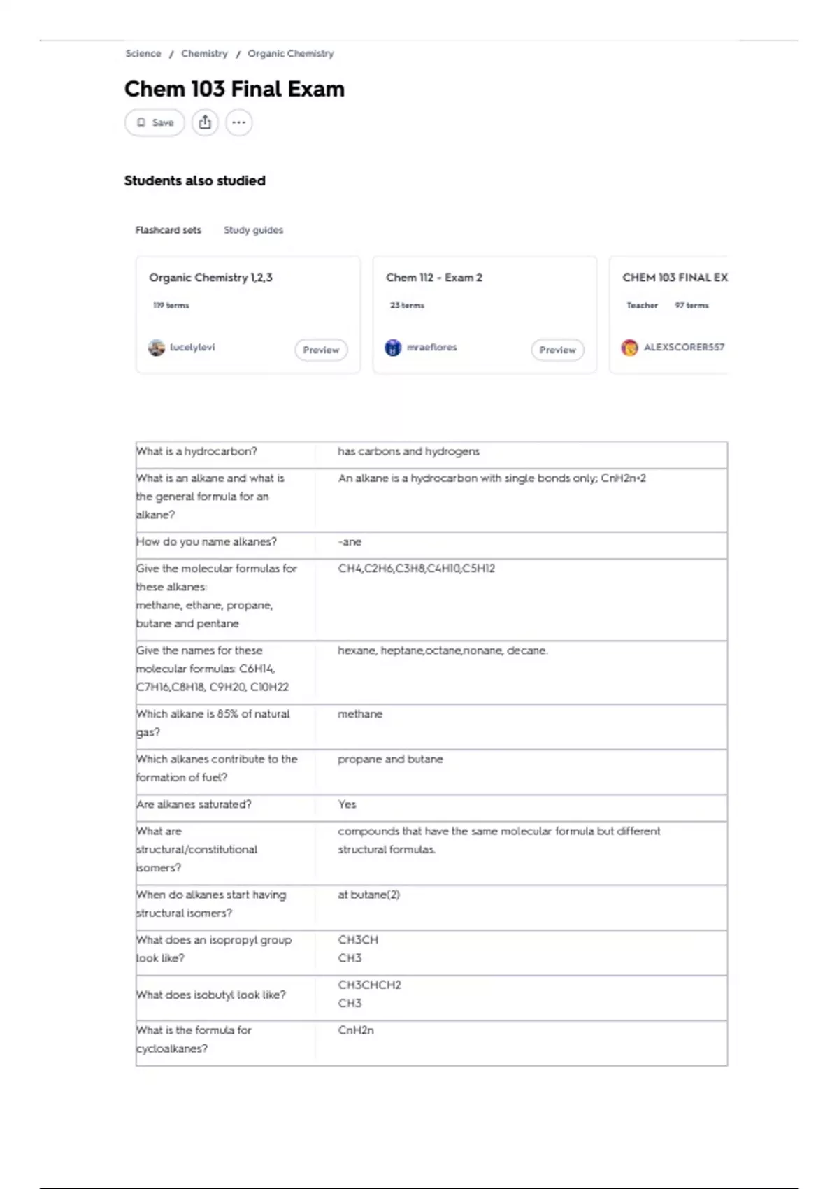
Task: Click the share icon button
Action: pos(205,122)
